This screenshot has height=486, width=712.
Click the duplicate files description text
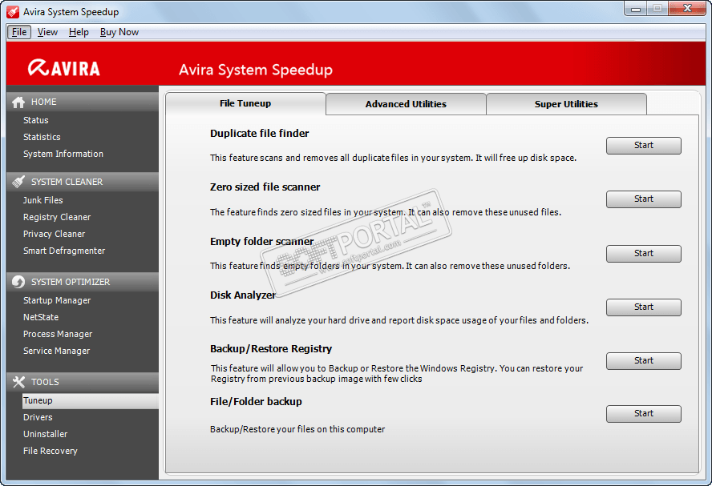pyautogui.click(x=393, y=158)
